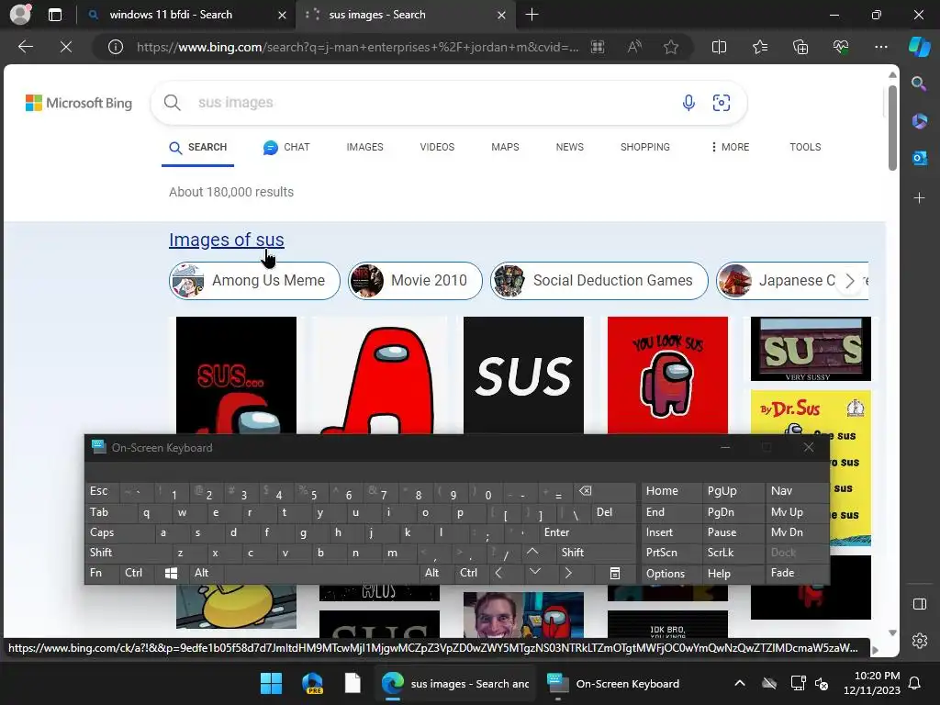Viewport: 940px width, 705px height.
Task: Toggle left Ctrl key on On-Screen Keyboard
Action: pos(137,573)
